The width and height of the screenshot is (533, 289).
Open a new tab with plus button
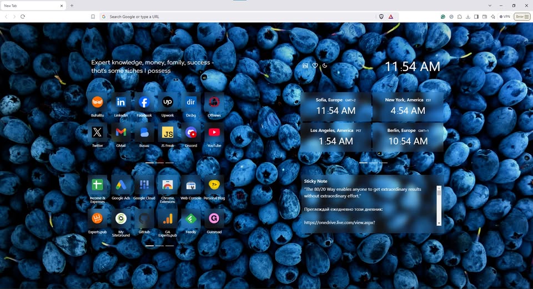click(x=72, y=6)
